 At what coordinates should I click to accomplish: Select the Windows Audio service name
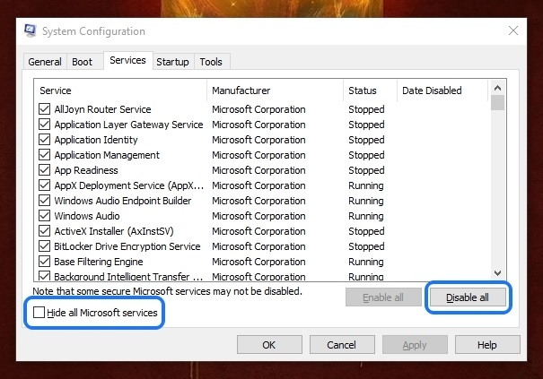click(x=87, y=216)
